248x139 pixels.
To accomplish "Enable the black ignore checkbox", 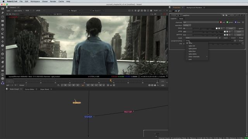I will click(238, 29).
